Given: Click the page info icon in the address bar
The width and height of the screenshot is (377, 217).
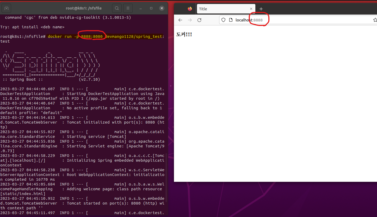Looking at the screenshot, I should pyautogui.click(x=231, y=20).
